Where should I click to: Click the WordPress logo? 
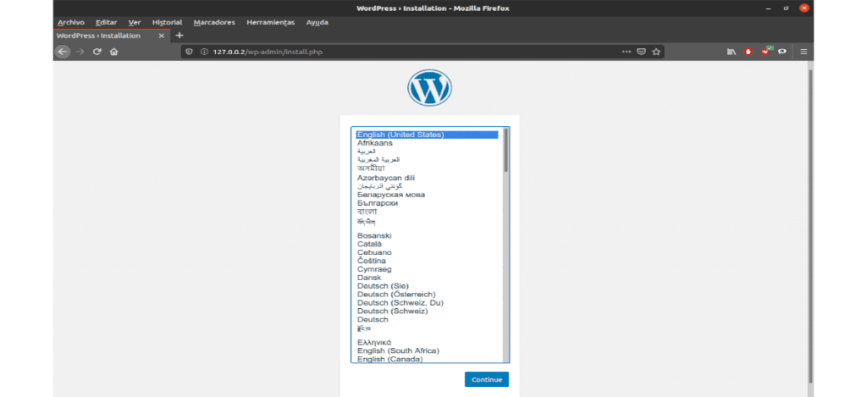[x=429, y=87]
